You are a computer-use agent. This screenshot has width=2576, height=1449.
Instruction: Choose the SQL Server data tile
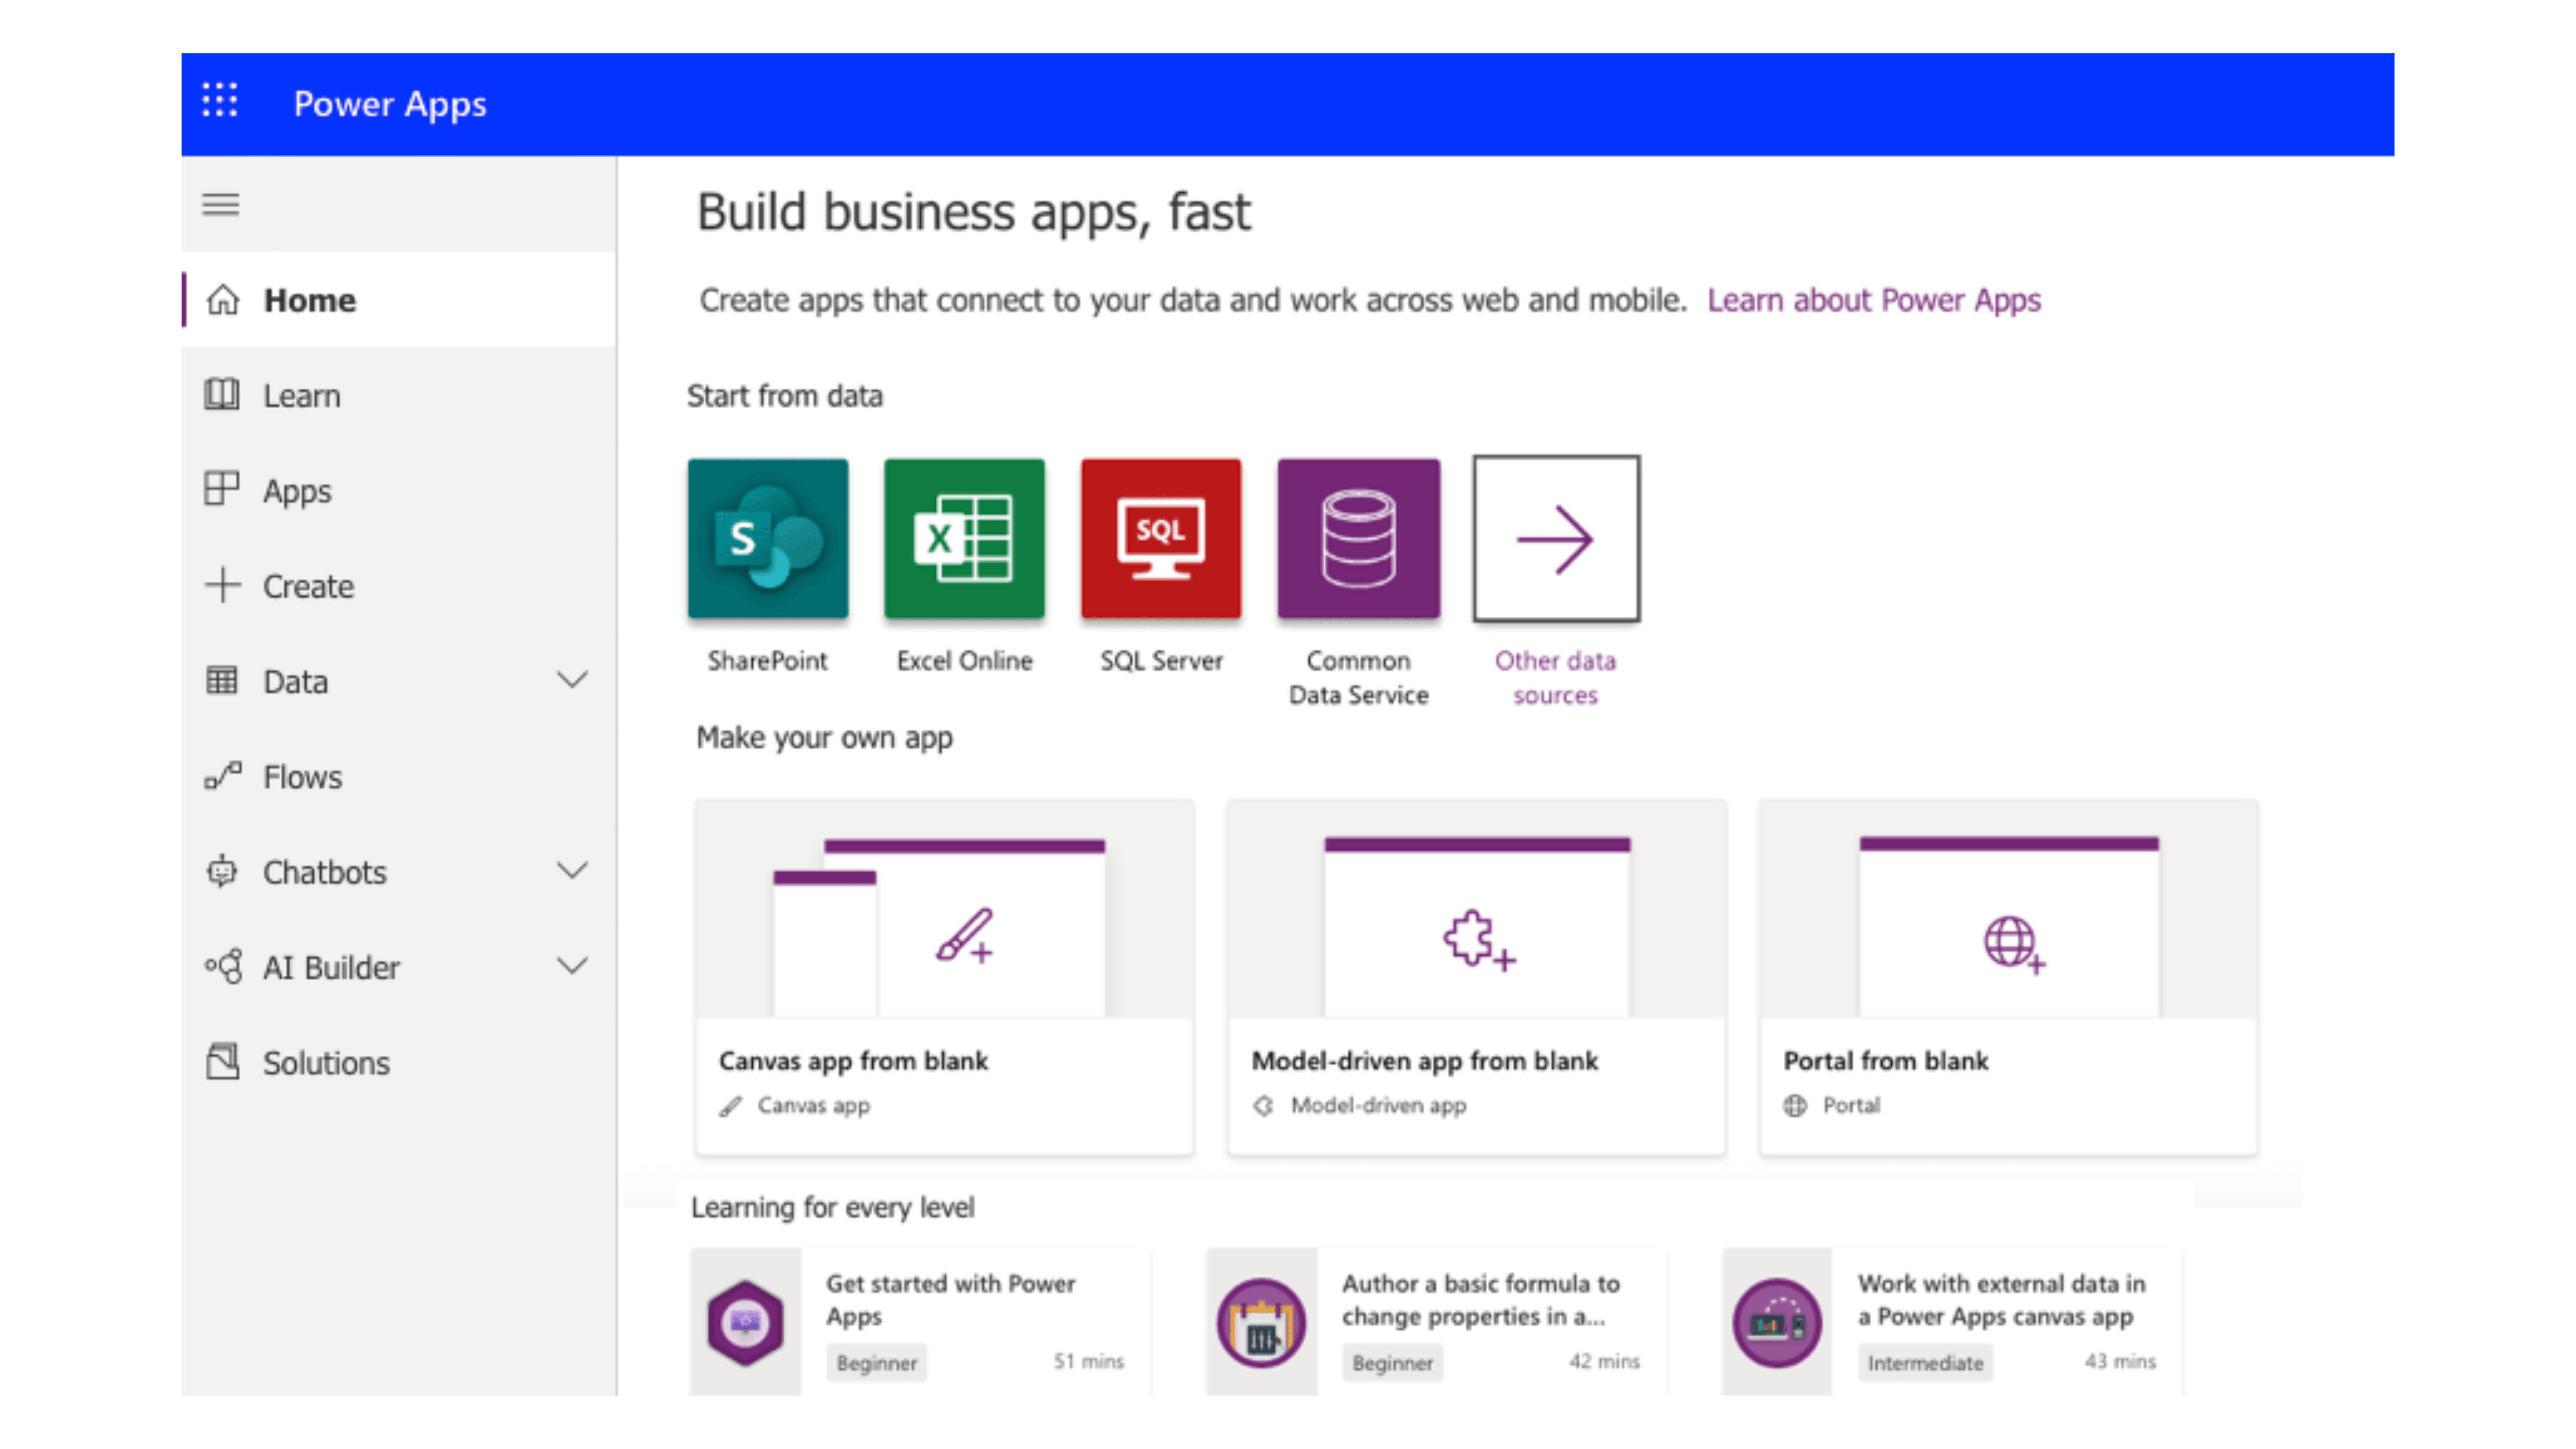pyautogui.click(x=1160, y=539)
